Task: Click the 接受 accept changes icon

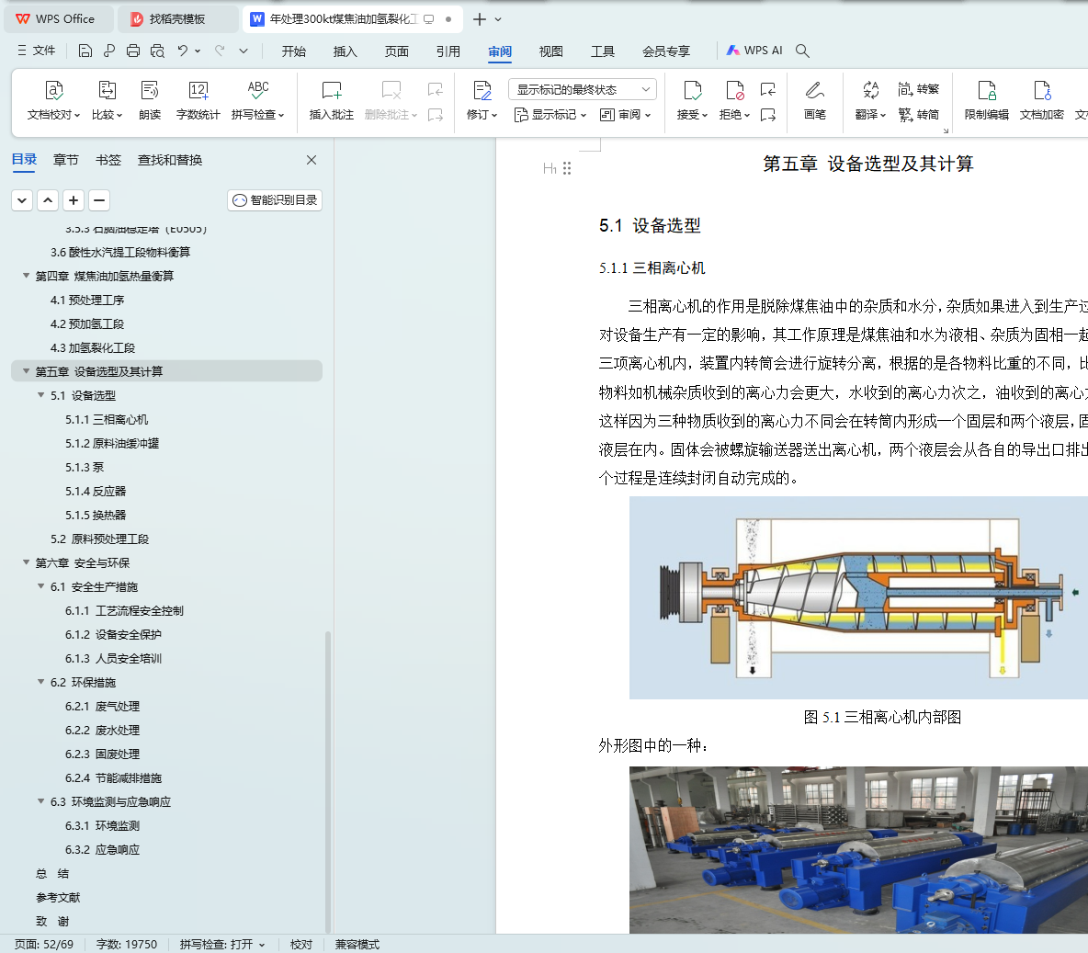Action: (x=692, y=90)
